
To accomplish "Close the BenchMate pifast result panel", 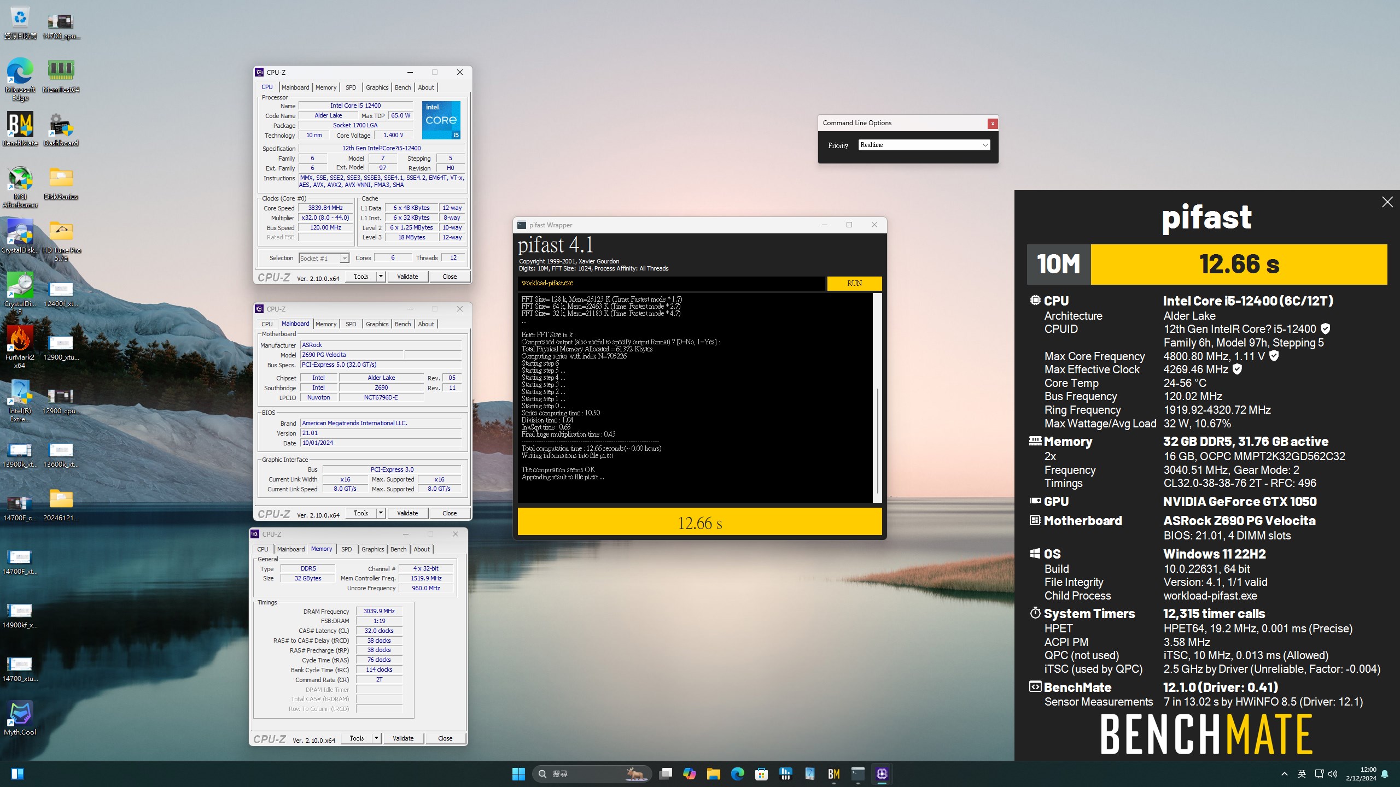I will coord(1387,202).
